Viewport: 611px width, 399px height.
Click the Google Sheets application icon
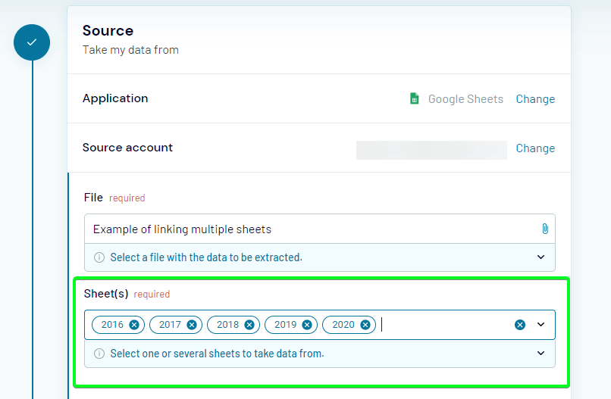[x=415, y=98]
